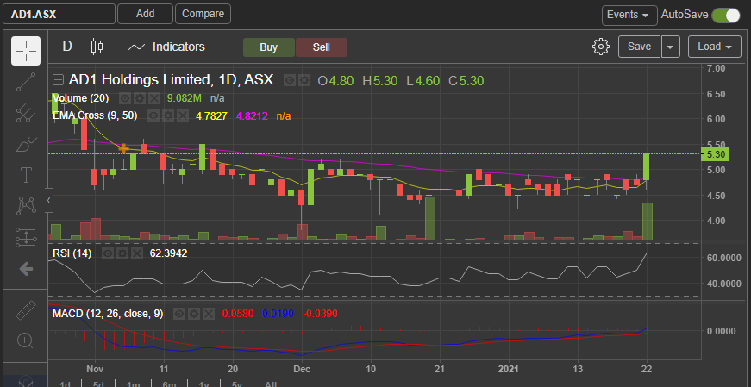Hide the MACD indicator

click(179, 315)
